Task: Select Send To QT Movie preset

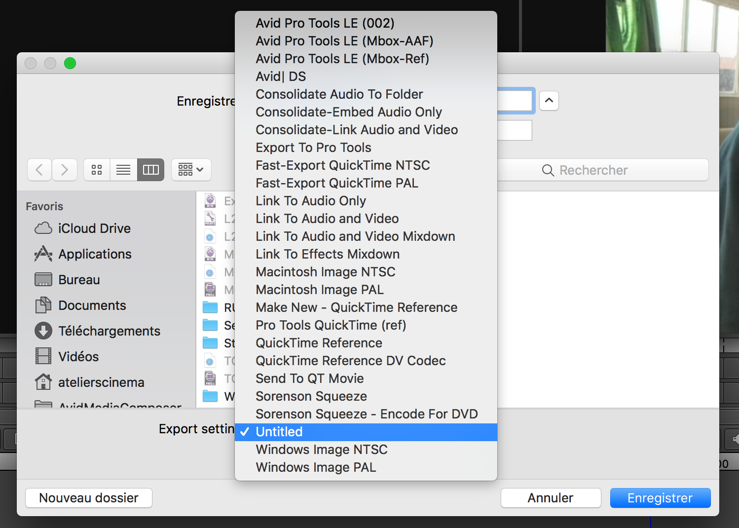Action: pos(310,378)
